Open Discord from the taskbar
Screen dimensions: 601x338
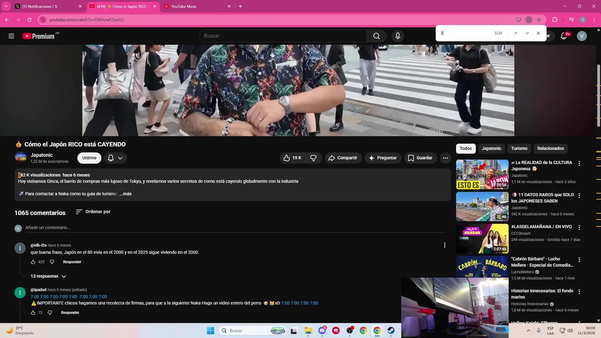(x=322, y=330)
